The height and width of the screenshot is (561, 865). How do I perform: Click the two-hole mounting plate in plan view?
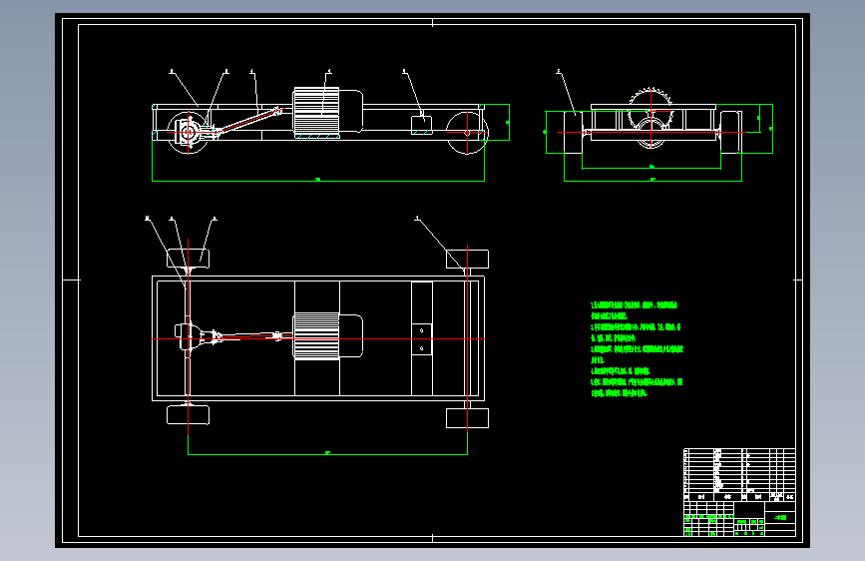[422, 339]
